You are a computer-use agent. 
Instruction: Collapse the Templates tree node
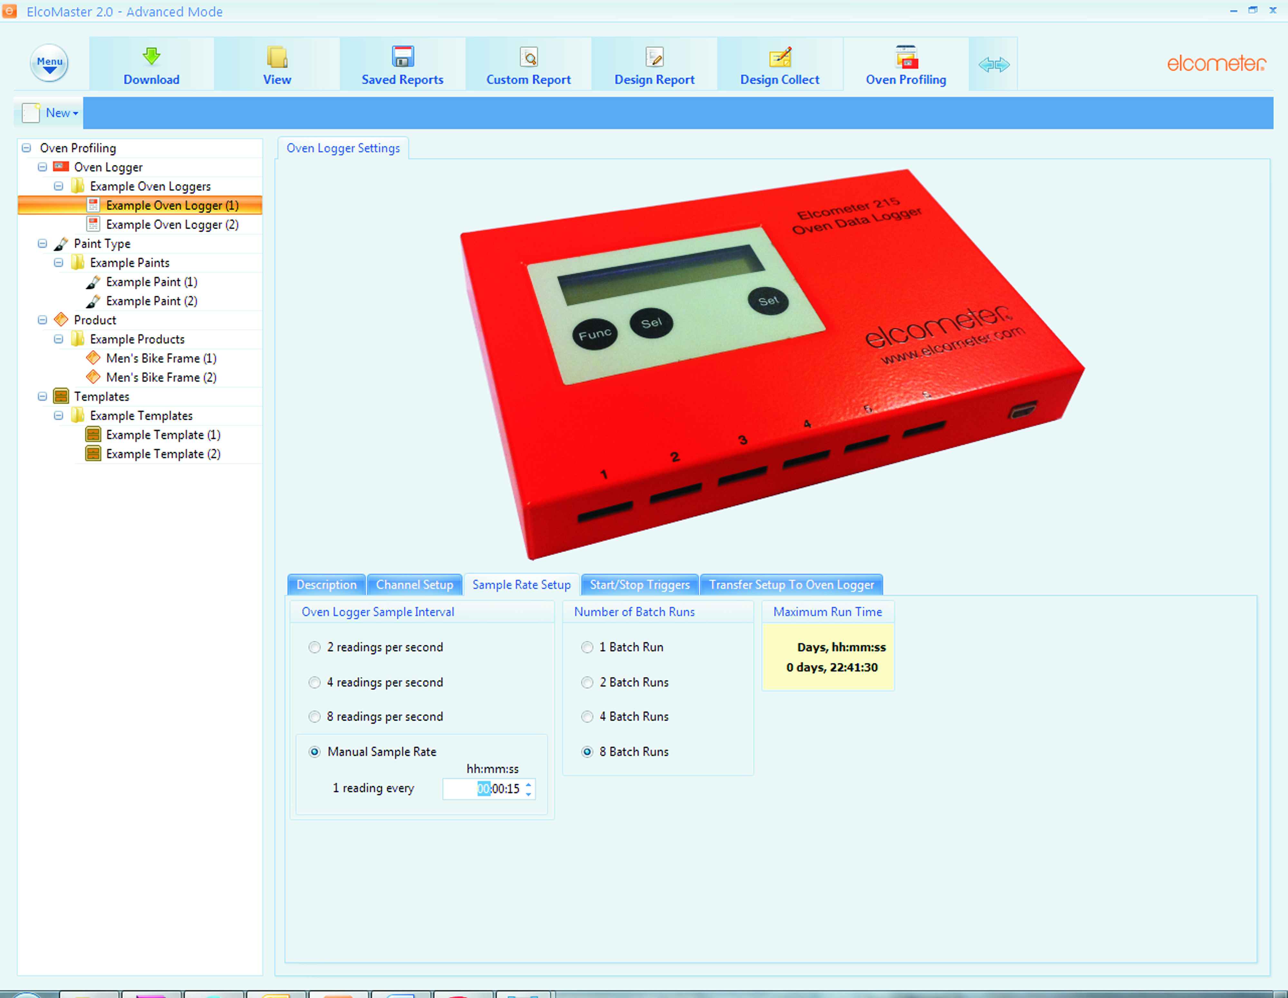coord(43,397)
